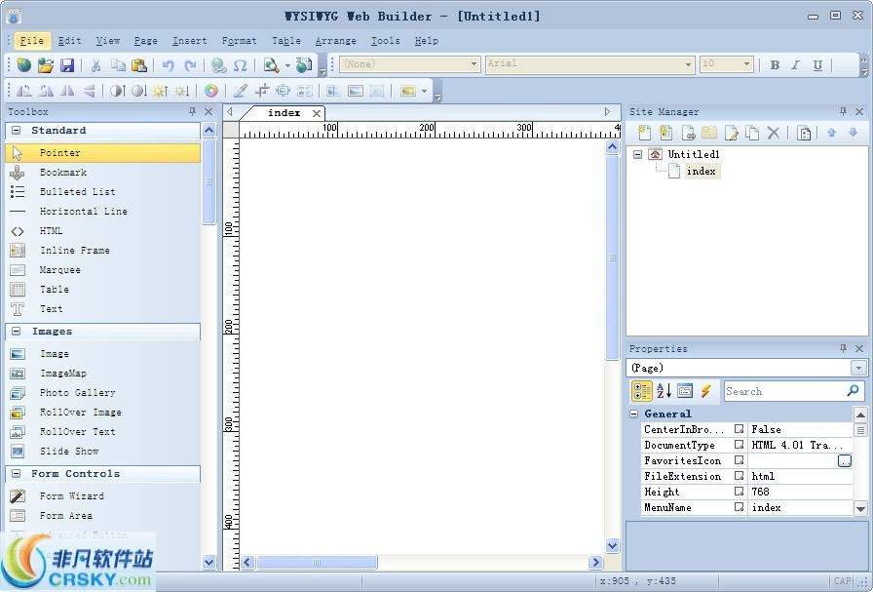Save the project with the floppy icon
The height and width of the screenshot is (592, 873).
pos(67,65)
